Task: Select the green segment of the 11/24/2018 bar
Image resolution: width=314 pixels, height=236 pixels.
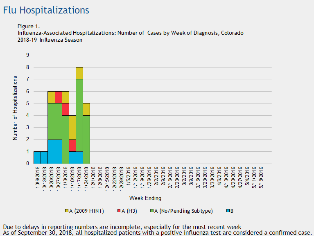Action: point(86,139)
